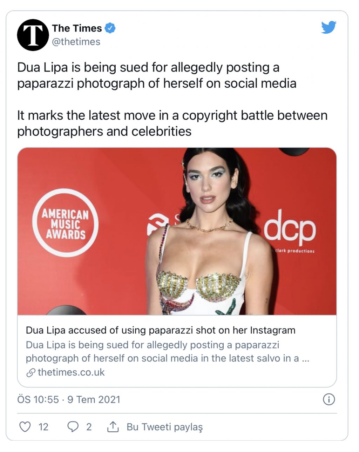Open the article headline about Instagram

click(x=161, y=330)
